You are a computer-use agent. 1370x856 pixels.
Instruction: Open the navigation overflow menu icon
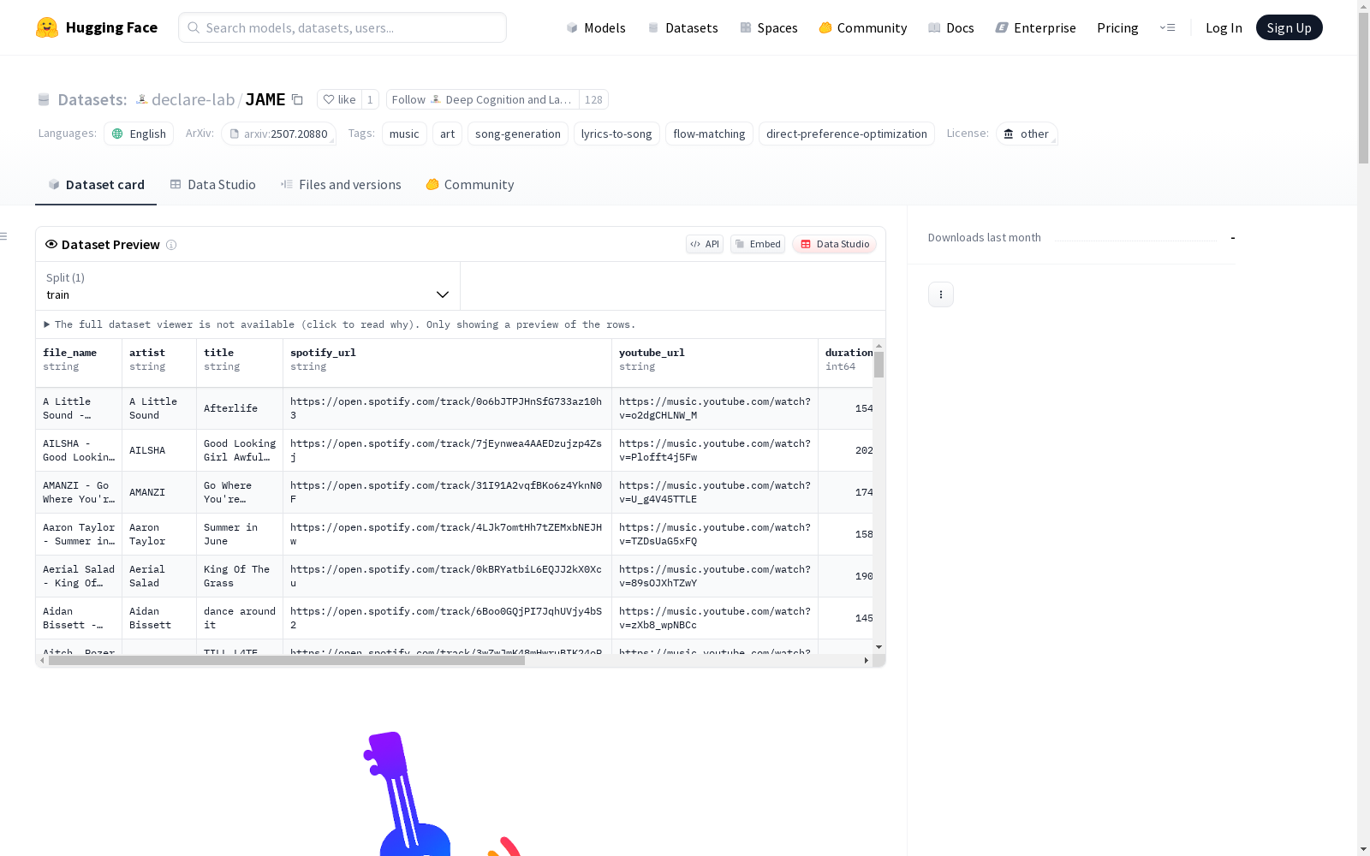(1167, 27)
